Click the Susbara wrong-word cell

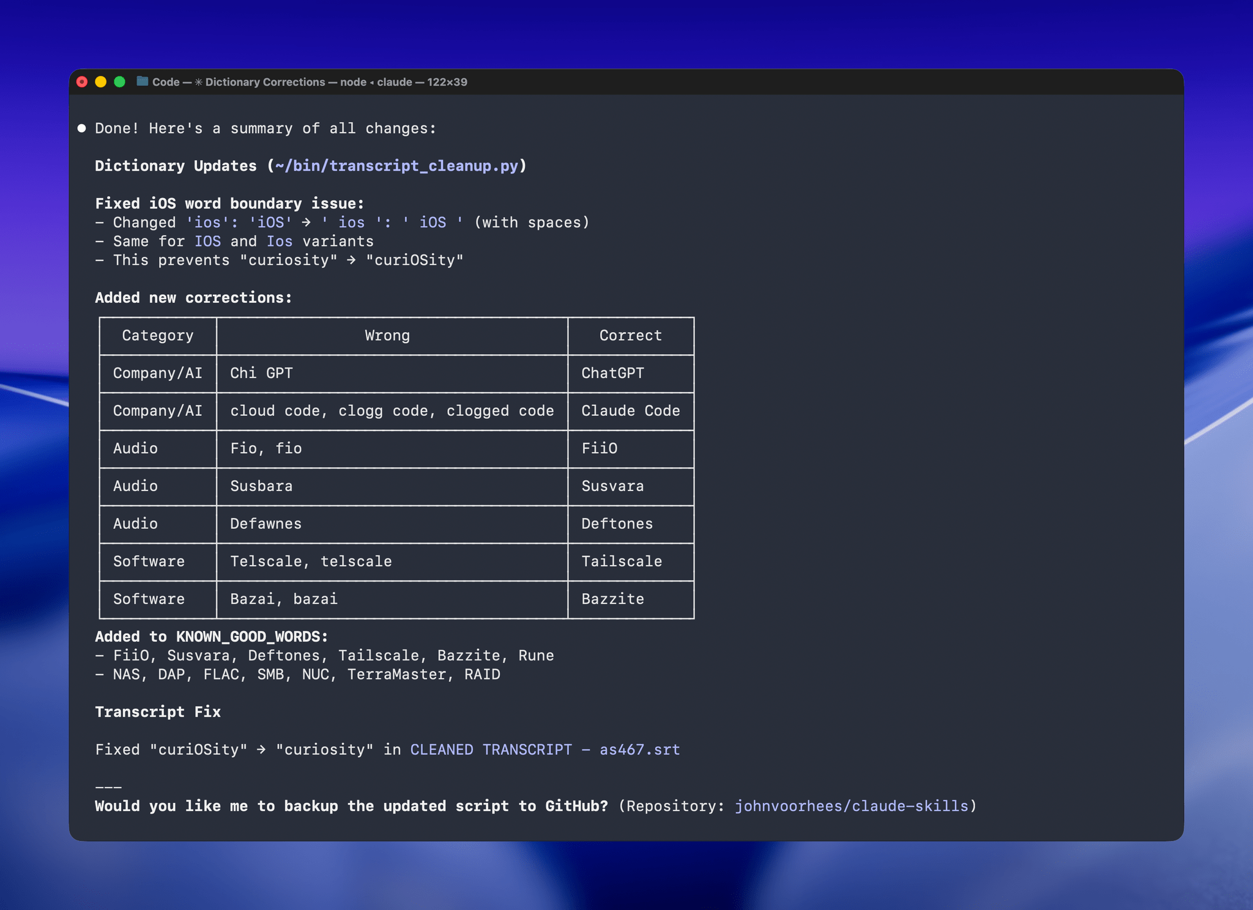click(261, 486)
